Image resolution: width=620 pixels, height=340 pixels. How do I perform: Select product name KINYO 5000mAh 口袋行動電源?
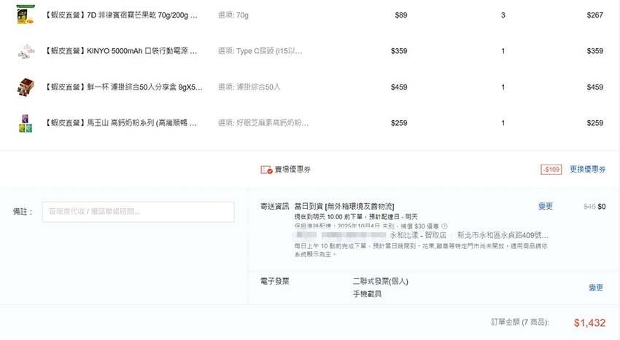coord(121,51)
